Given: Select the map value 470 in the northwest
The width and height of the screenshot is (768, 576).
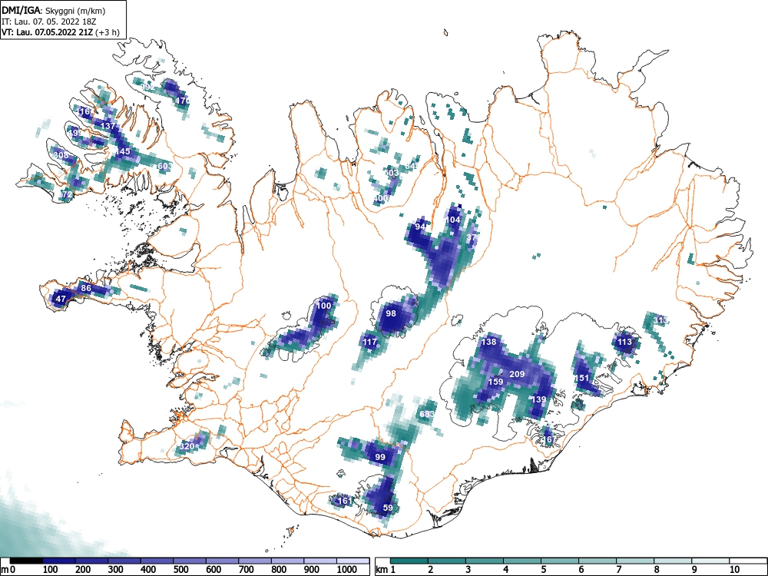Looking at the screenshot, I should coord(182,101).
